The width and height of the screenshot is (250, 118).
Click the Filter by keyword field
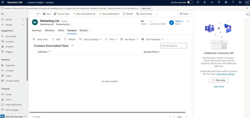174,46
